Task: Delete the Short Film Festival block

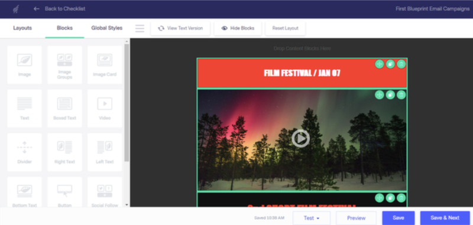Action: 401,198
